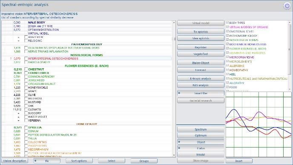Click the power icon in the title bar
This screenshot has height=165, width=293.
[287, 6]
